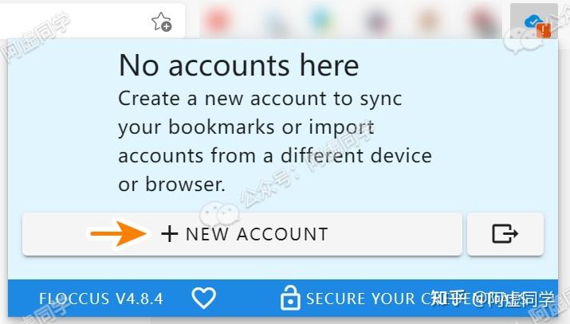Click the "No accounts here" heading
The image size is (570, 324).
click(238, 65)
